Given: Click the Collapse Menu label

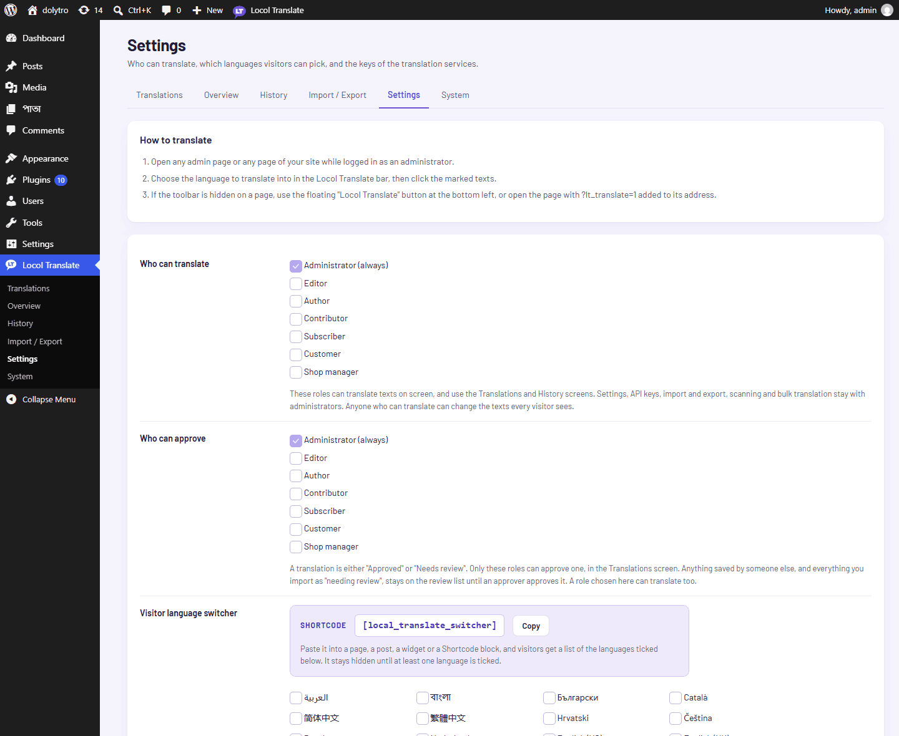Looking at the screenshot, I should point(49,399).
